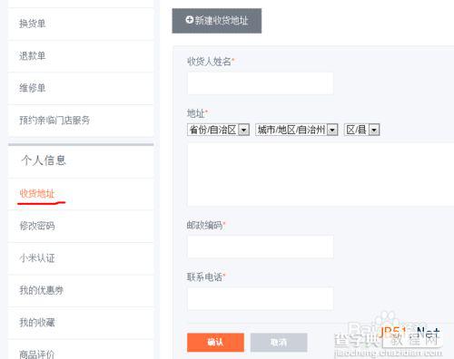The image size is (454, 359).
Task: Open the 换货单 menu item
Action: 33,24
